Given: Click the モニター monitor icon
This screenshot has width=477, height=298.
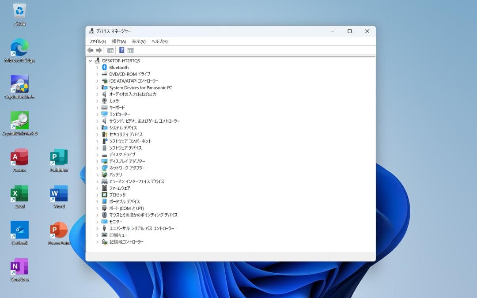Looking at the screenshot, I should tap(105, 222).
